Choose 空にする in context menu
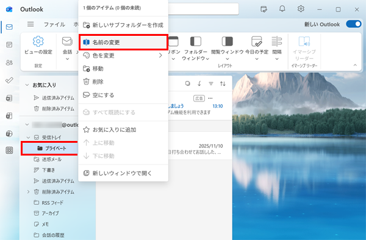The width and height of the screenshot is (366, 240). [123, 95]
